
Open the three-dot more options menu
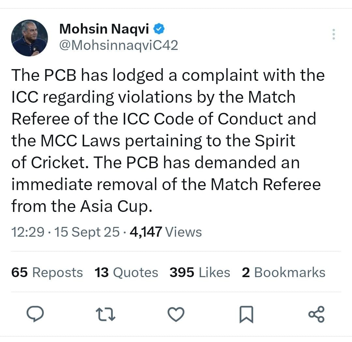(334, 34)
